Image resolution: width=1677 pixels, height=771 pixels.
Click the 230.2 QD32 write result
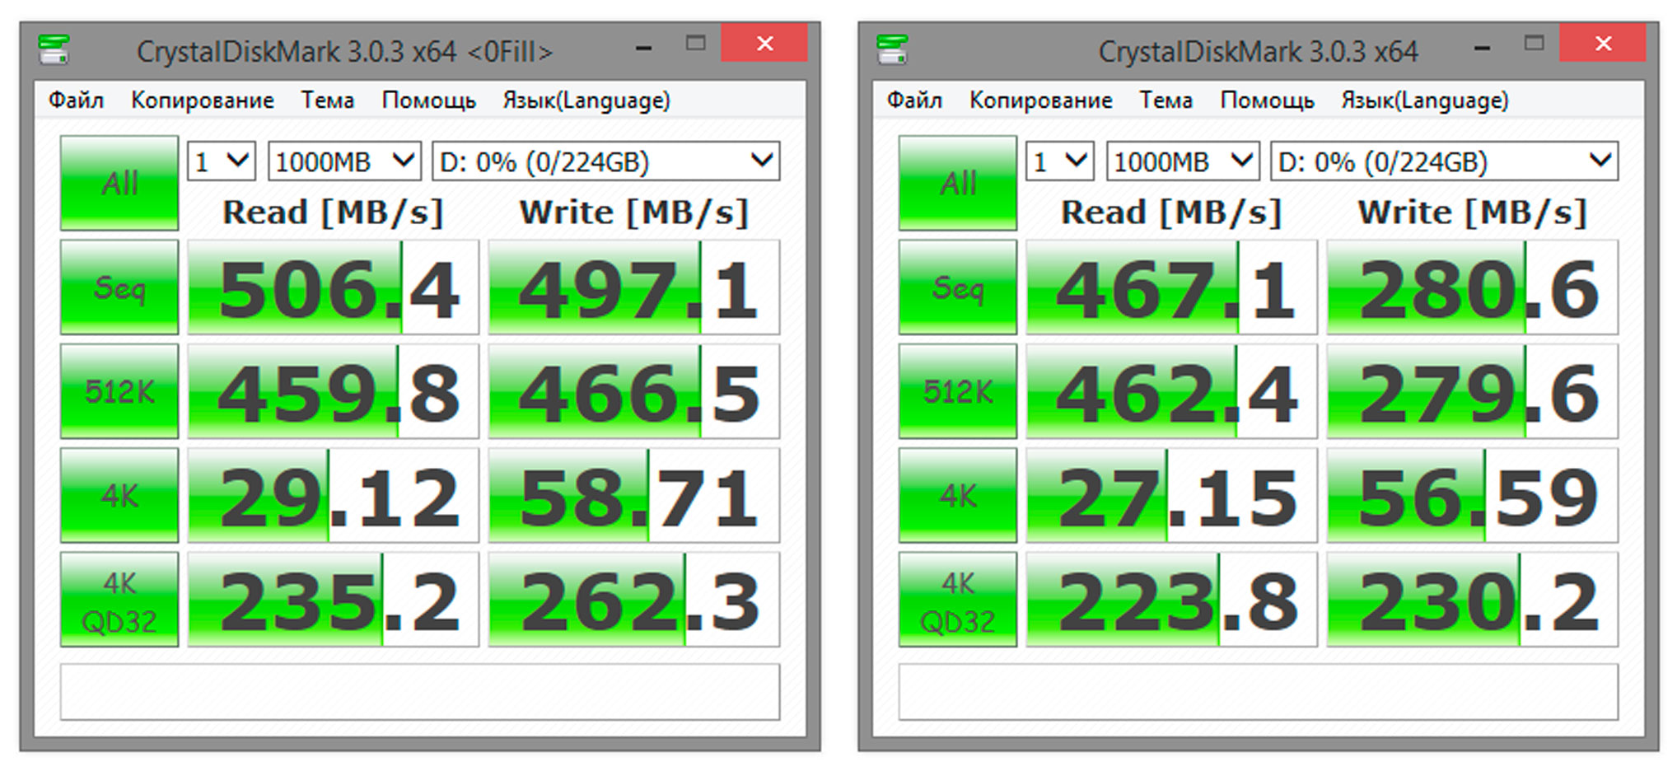point(1473,600)
